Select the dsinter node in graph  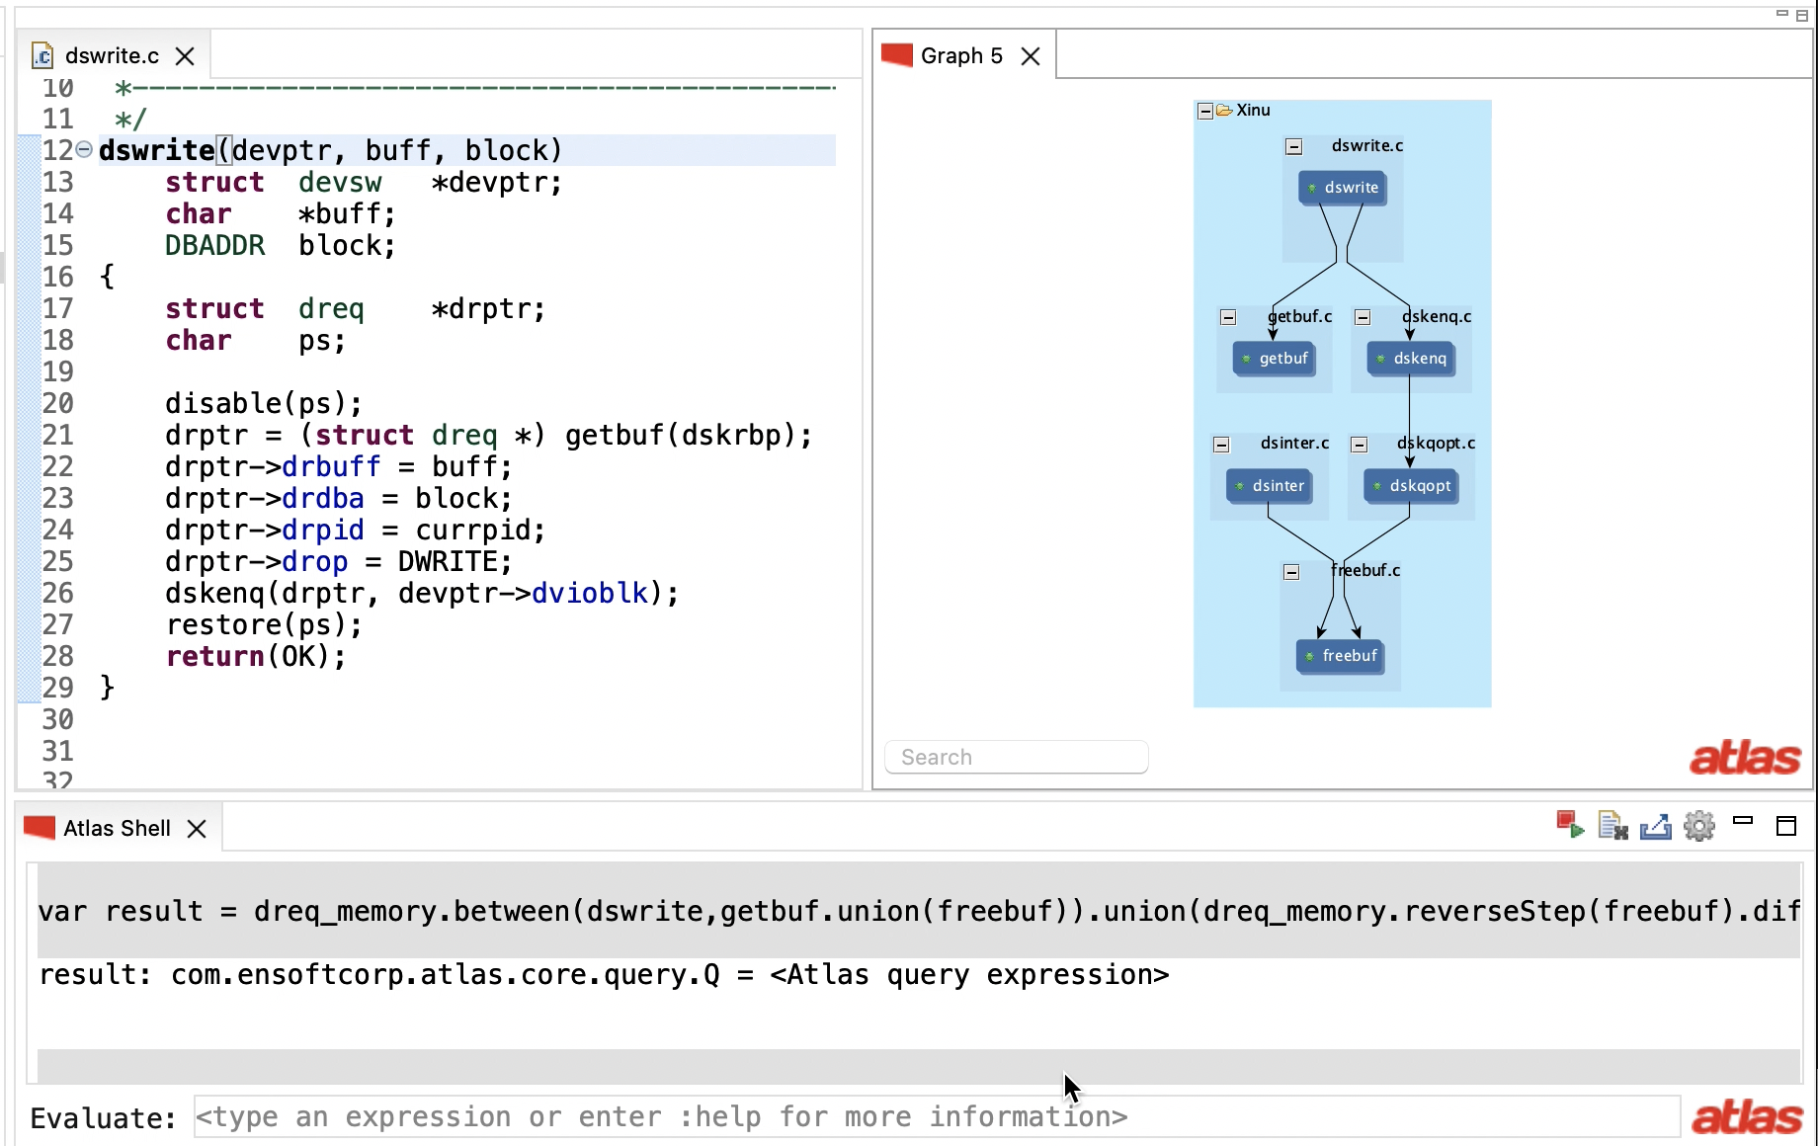click(x=1270, y=486)
